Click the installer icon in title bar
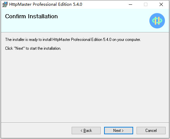Viewport: 170px width, 139px height. (5, 4)
